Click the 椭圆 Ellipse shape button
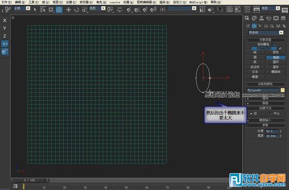This screenshot has height=190, width=289. [276, 57]
